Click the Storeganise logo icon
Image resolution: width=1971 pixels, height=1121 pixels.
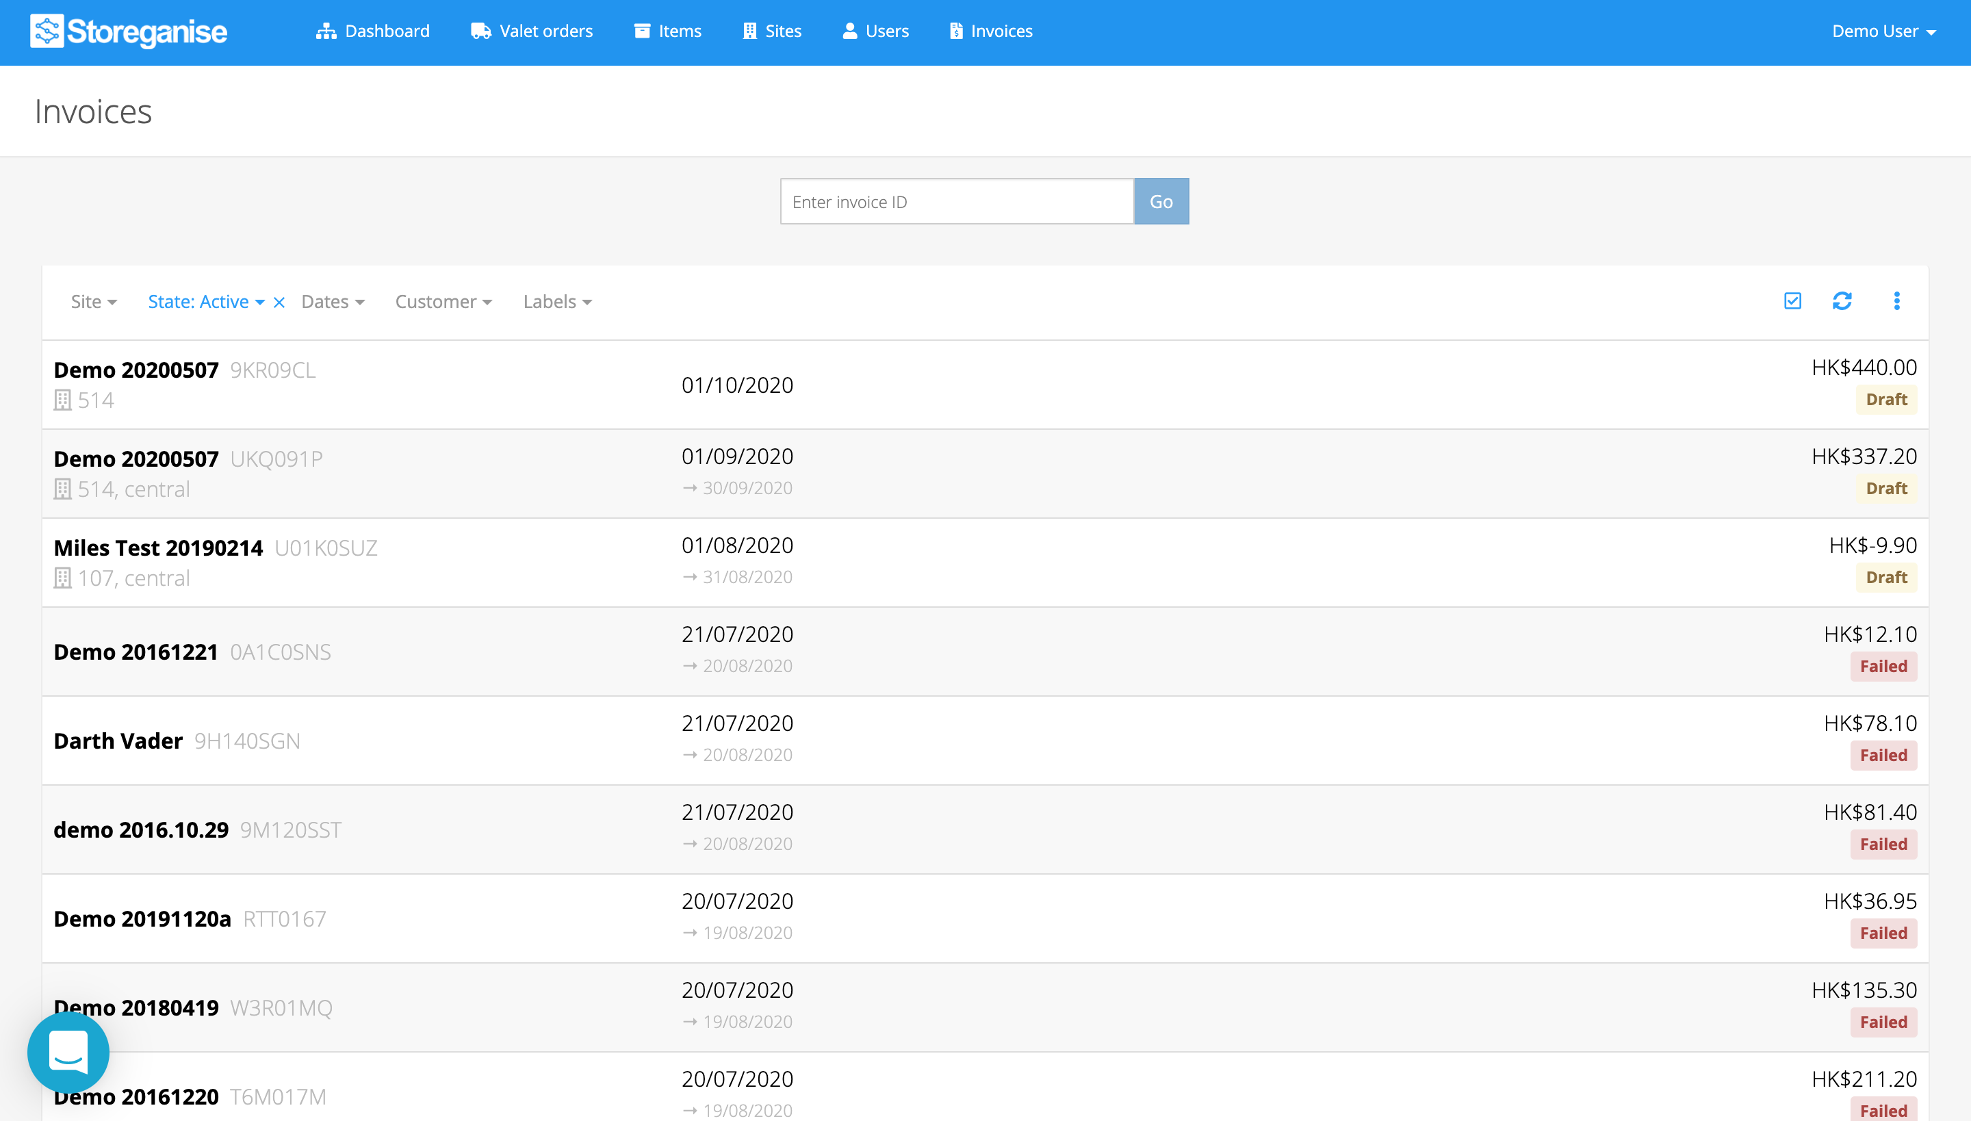tap(47, 31)
